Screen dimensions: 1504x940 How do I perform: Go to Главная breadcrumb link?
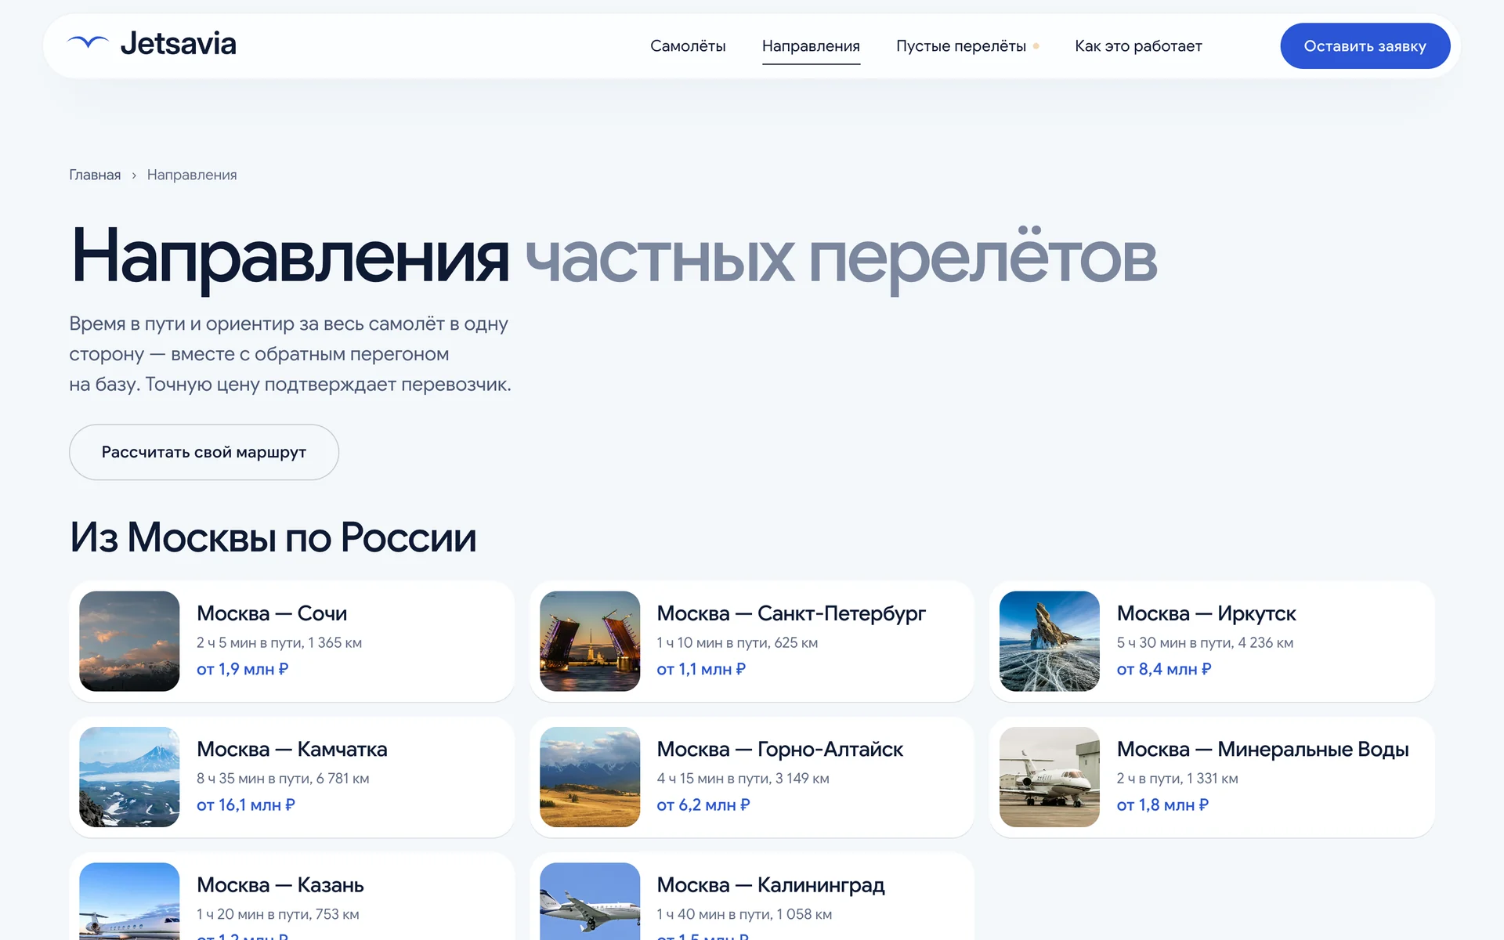pyautogui.click(x=95, y=175)
